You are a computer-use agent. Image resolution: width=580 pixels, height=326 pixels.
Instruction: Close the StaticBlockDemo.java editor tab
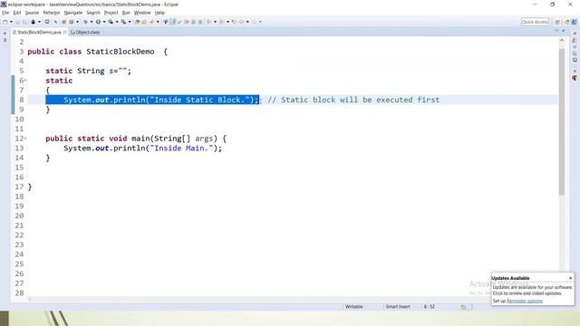[x=64, y=33]
